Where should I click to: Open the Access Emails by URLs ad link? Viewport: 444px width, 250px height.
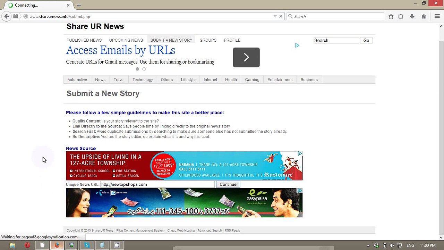pos(120,50)
